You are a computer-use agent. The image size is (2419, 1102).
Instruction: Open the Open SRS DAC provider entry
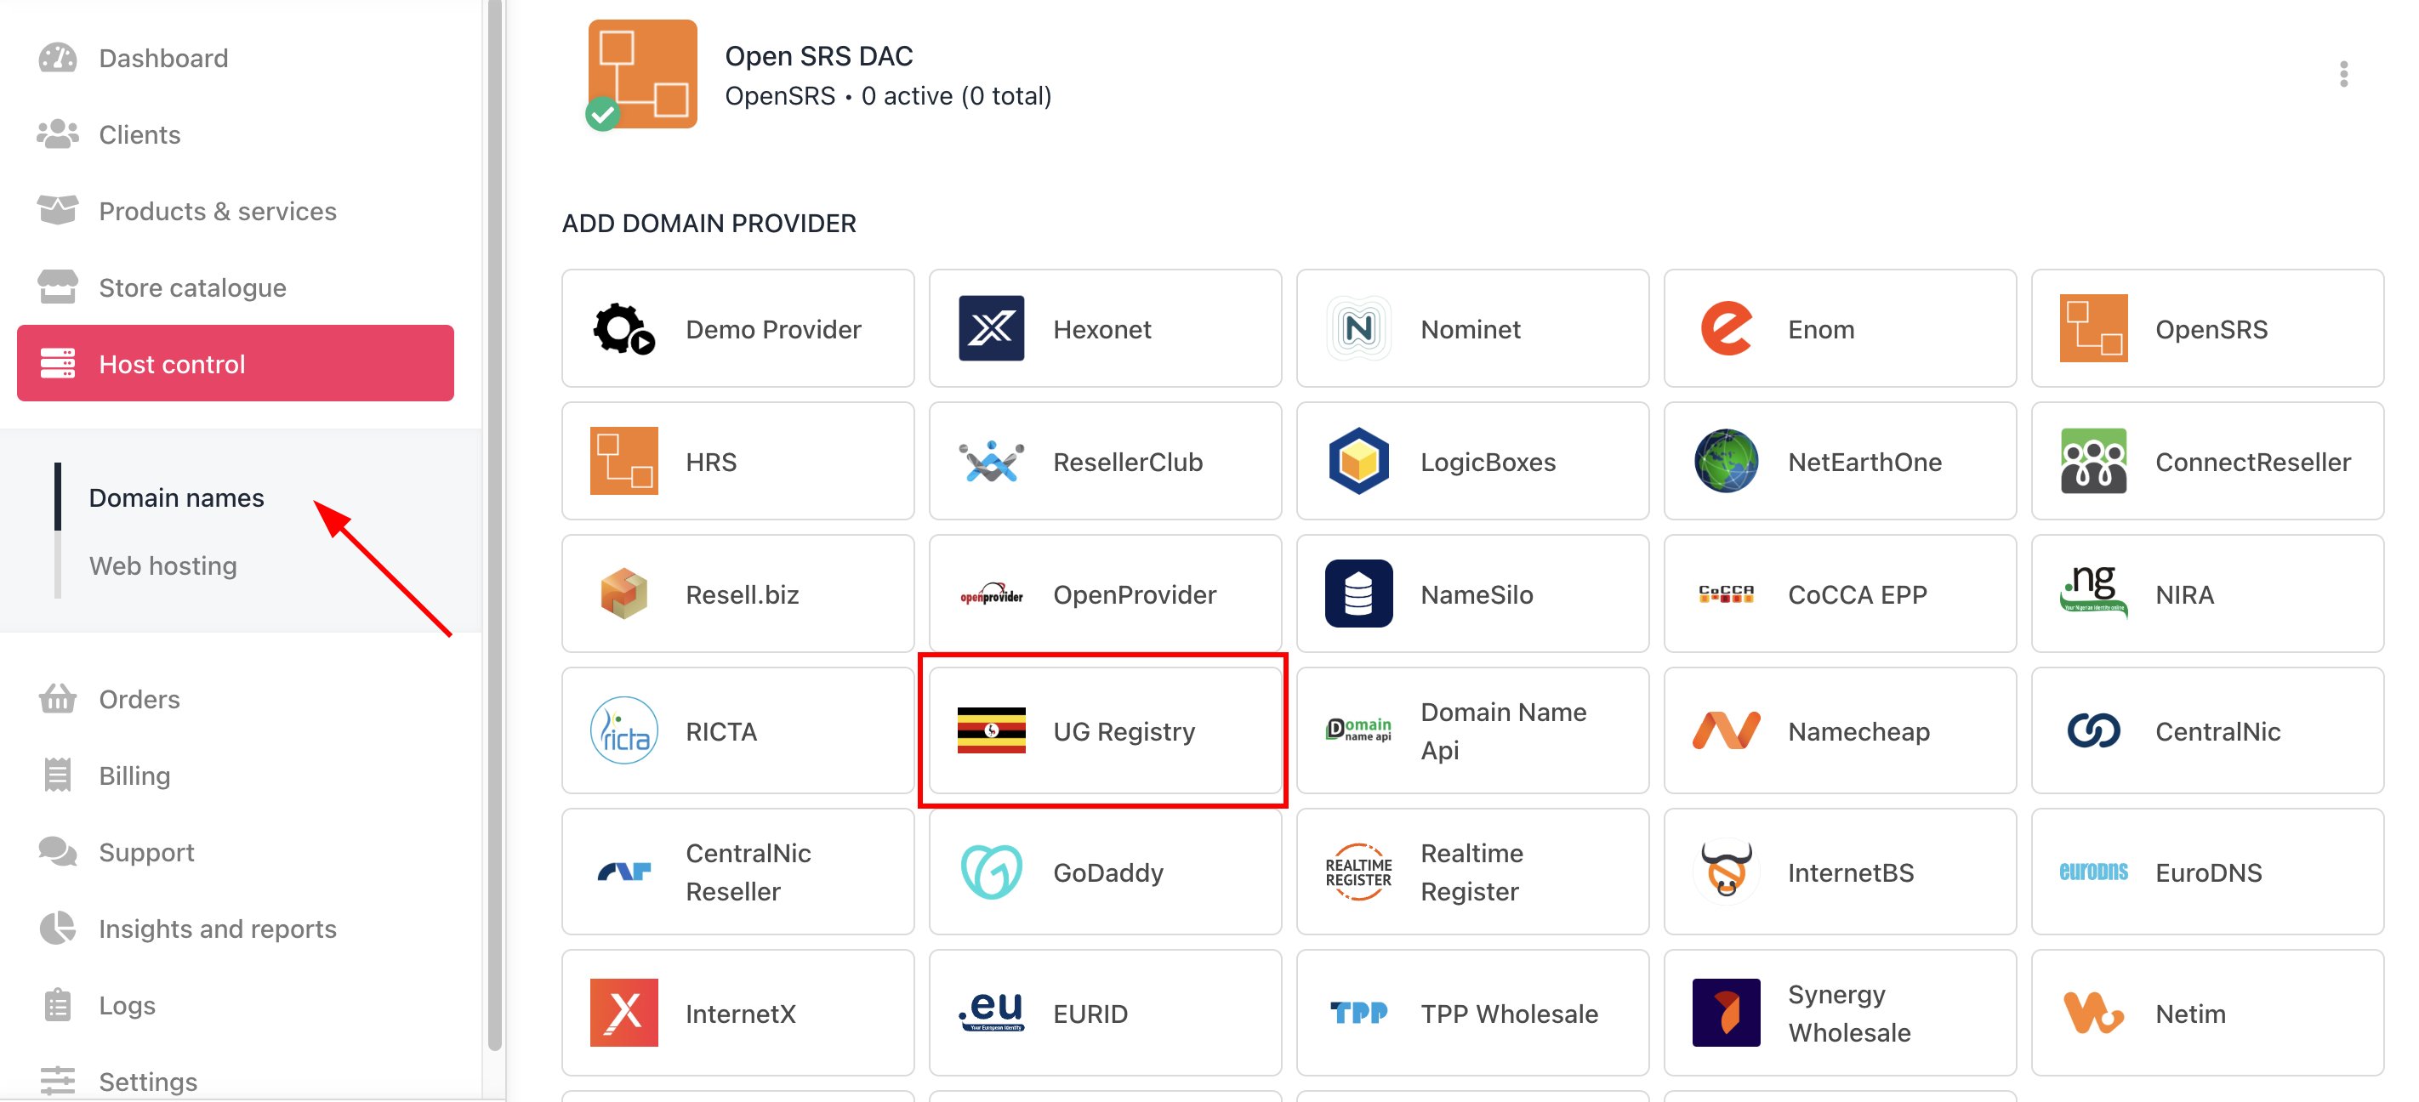point(1471,75)
